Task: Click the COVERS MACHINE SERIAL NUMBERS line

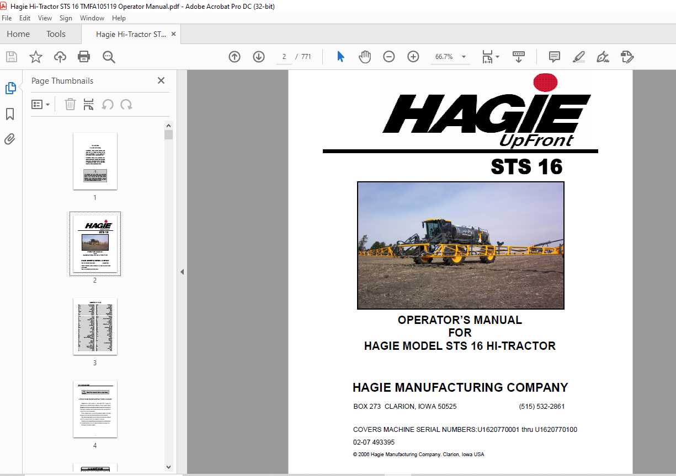Action: [465, 430]
